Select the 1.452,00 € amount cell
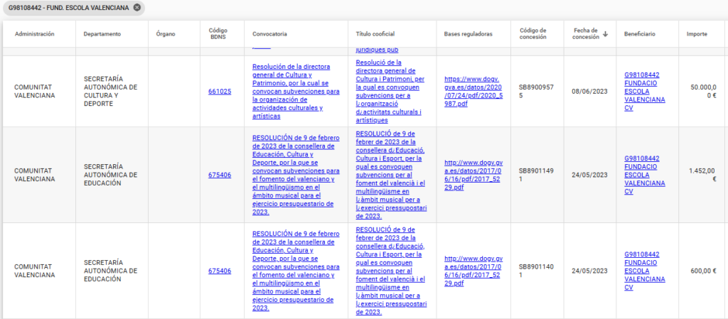This screenshot has height=319, width=728. pyautogui.click(x=702, y=175)
